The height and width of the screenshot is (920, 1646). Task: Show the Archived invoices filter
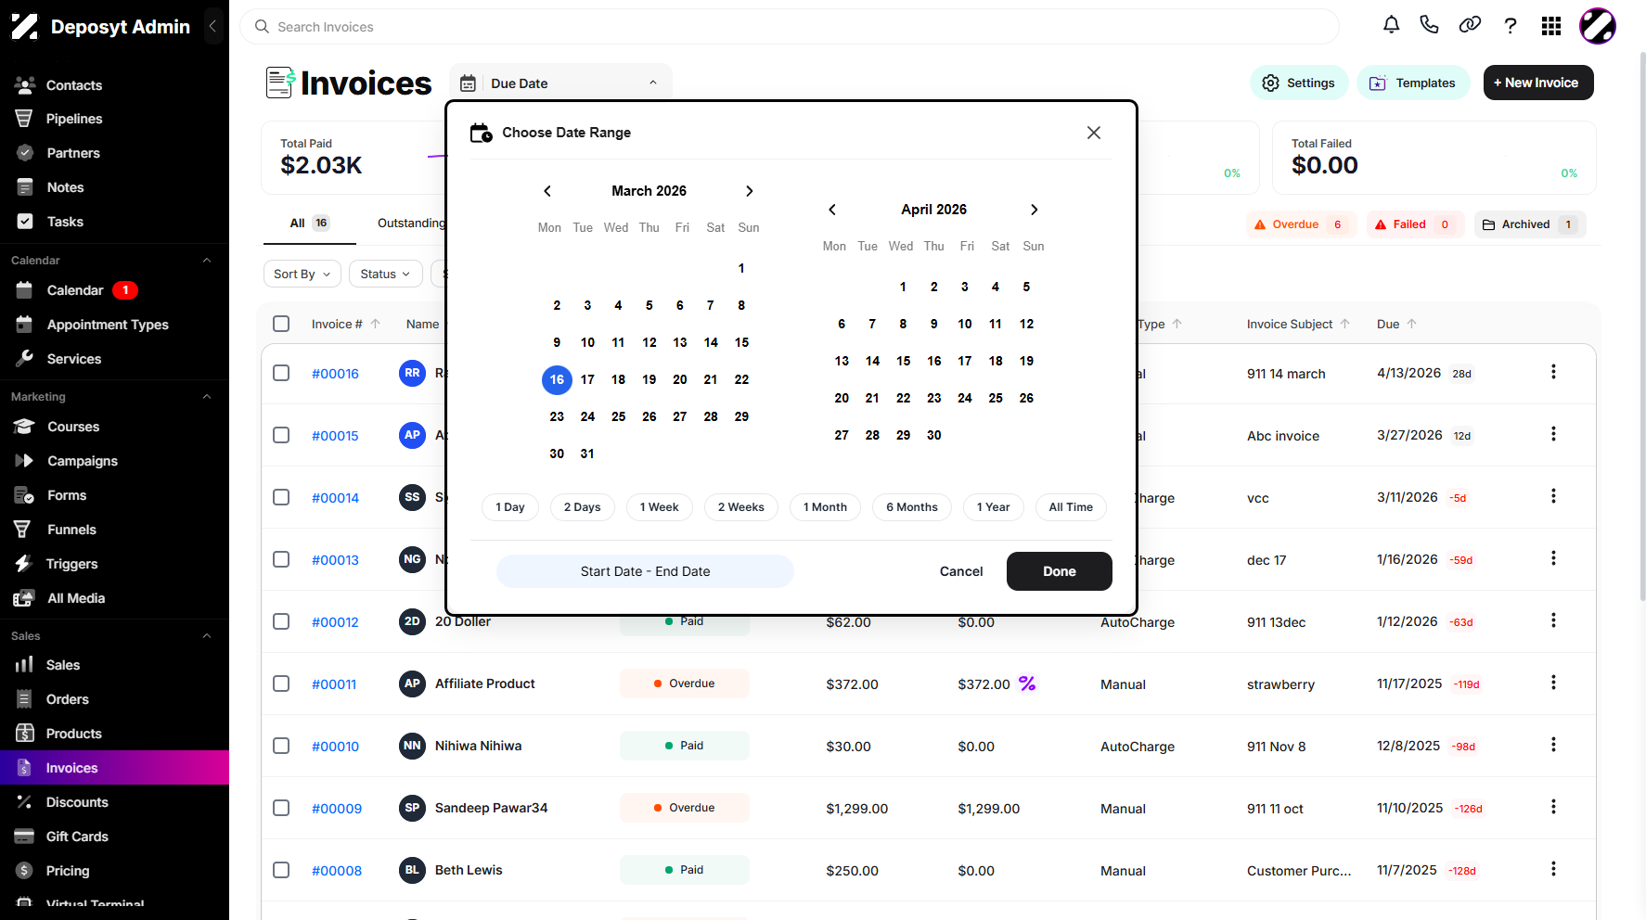(x=1530, y=224)
